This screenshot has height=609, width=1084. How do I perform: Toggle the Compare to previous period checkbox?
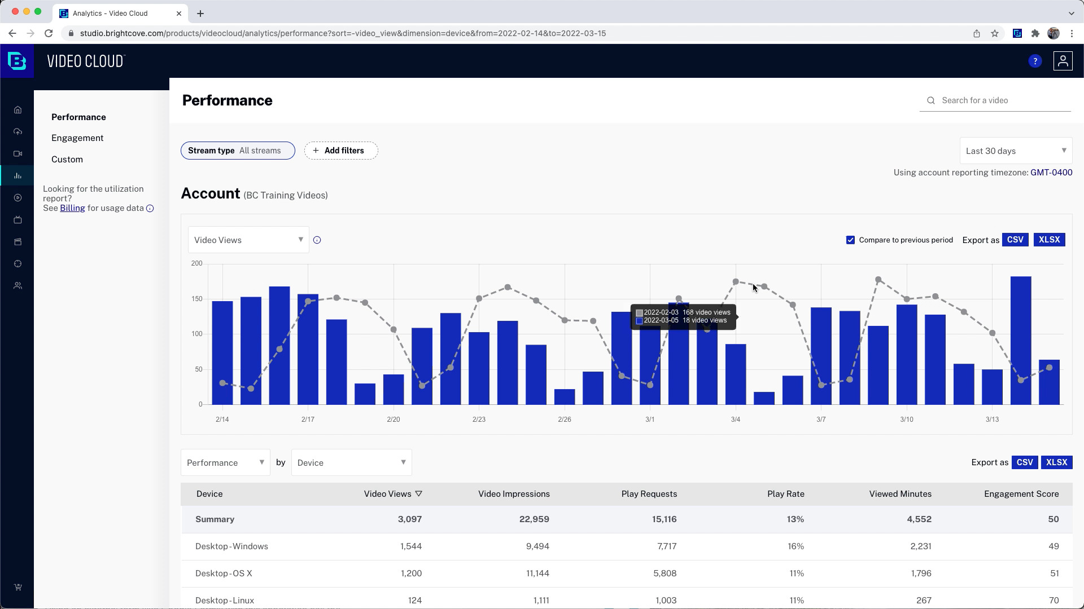point(850,240)
